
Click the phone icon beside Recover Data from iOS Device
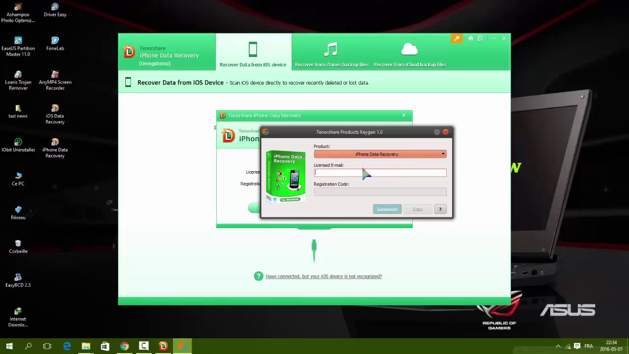coord(128,83)
